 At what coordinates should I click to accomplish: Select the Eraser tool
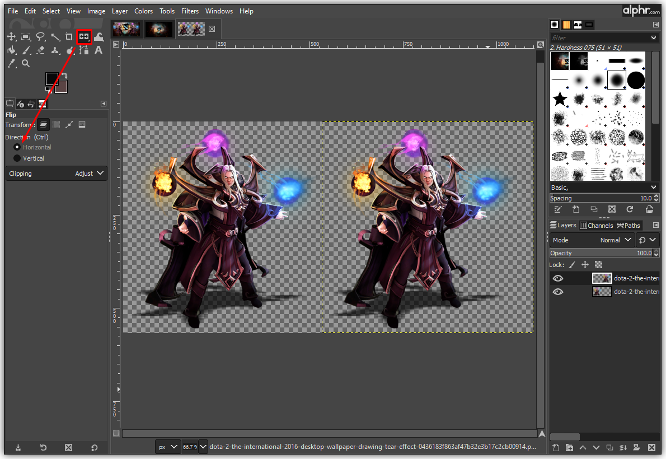(40, 50)
